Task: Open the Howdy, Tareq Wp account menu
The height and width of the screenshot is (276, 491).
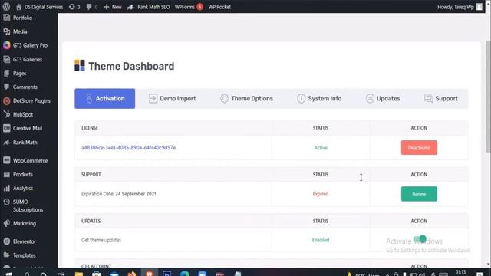Action: 455,7
